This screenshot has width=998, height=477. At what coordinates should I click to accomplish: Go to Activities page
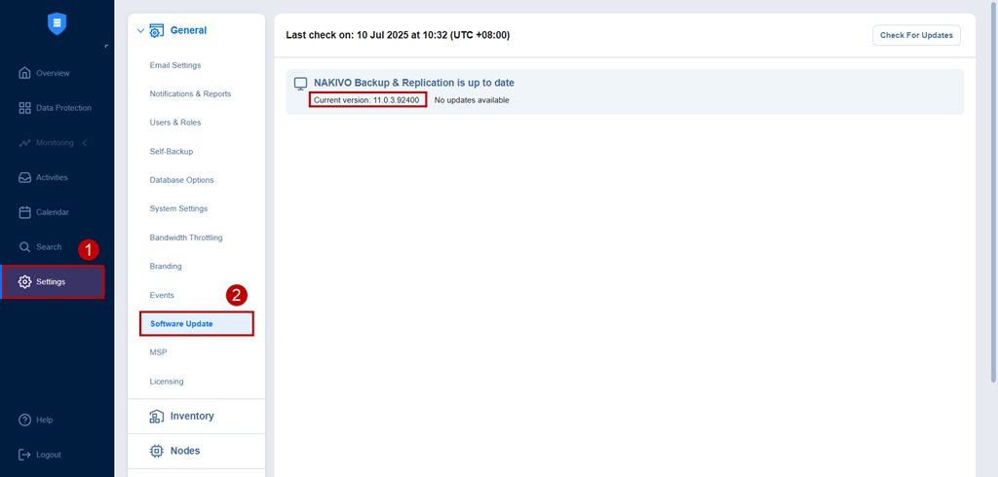pos(52,177)
